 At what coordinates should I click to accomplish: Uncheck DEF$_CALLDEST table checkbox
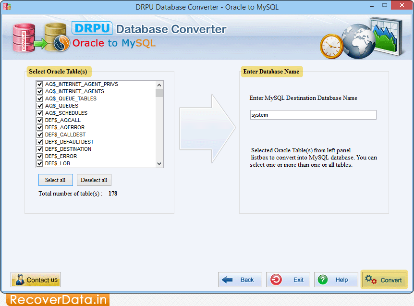[x=39, y=135]
